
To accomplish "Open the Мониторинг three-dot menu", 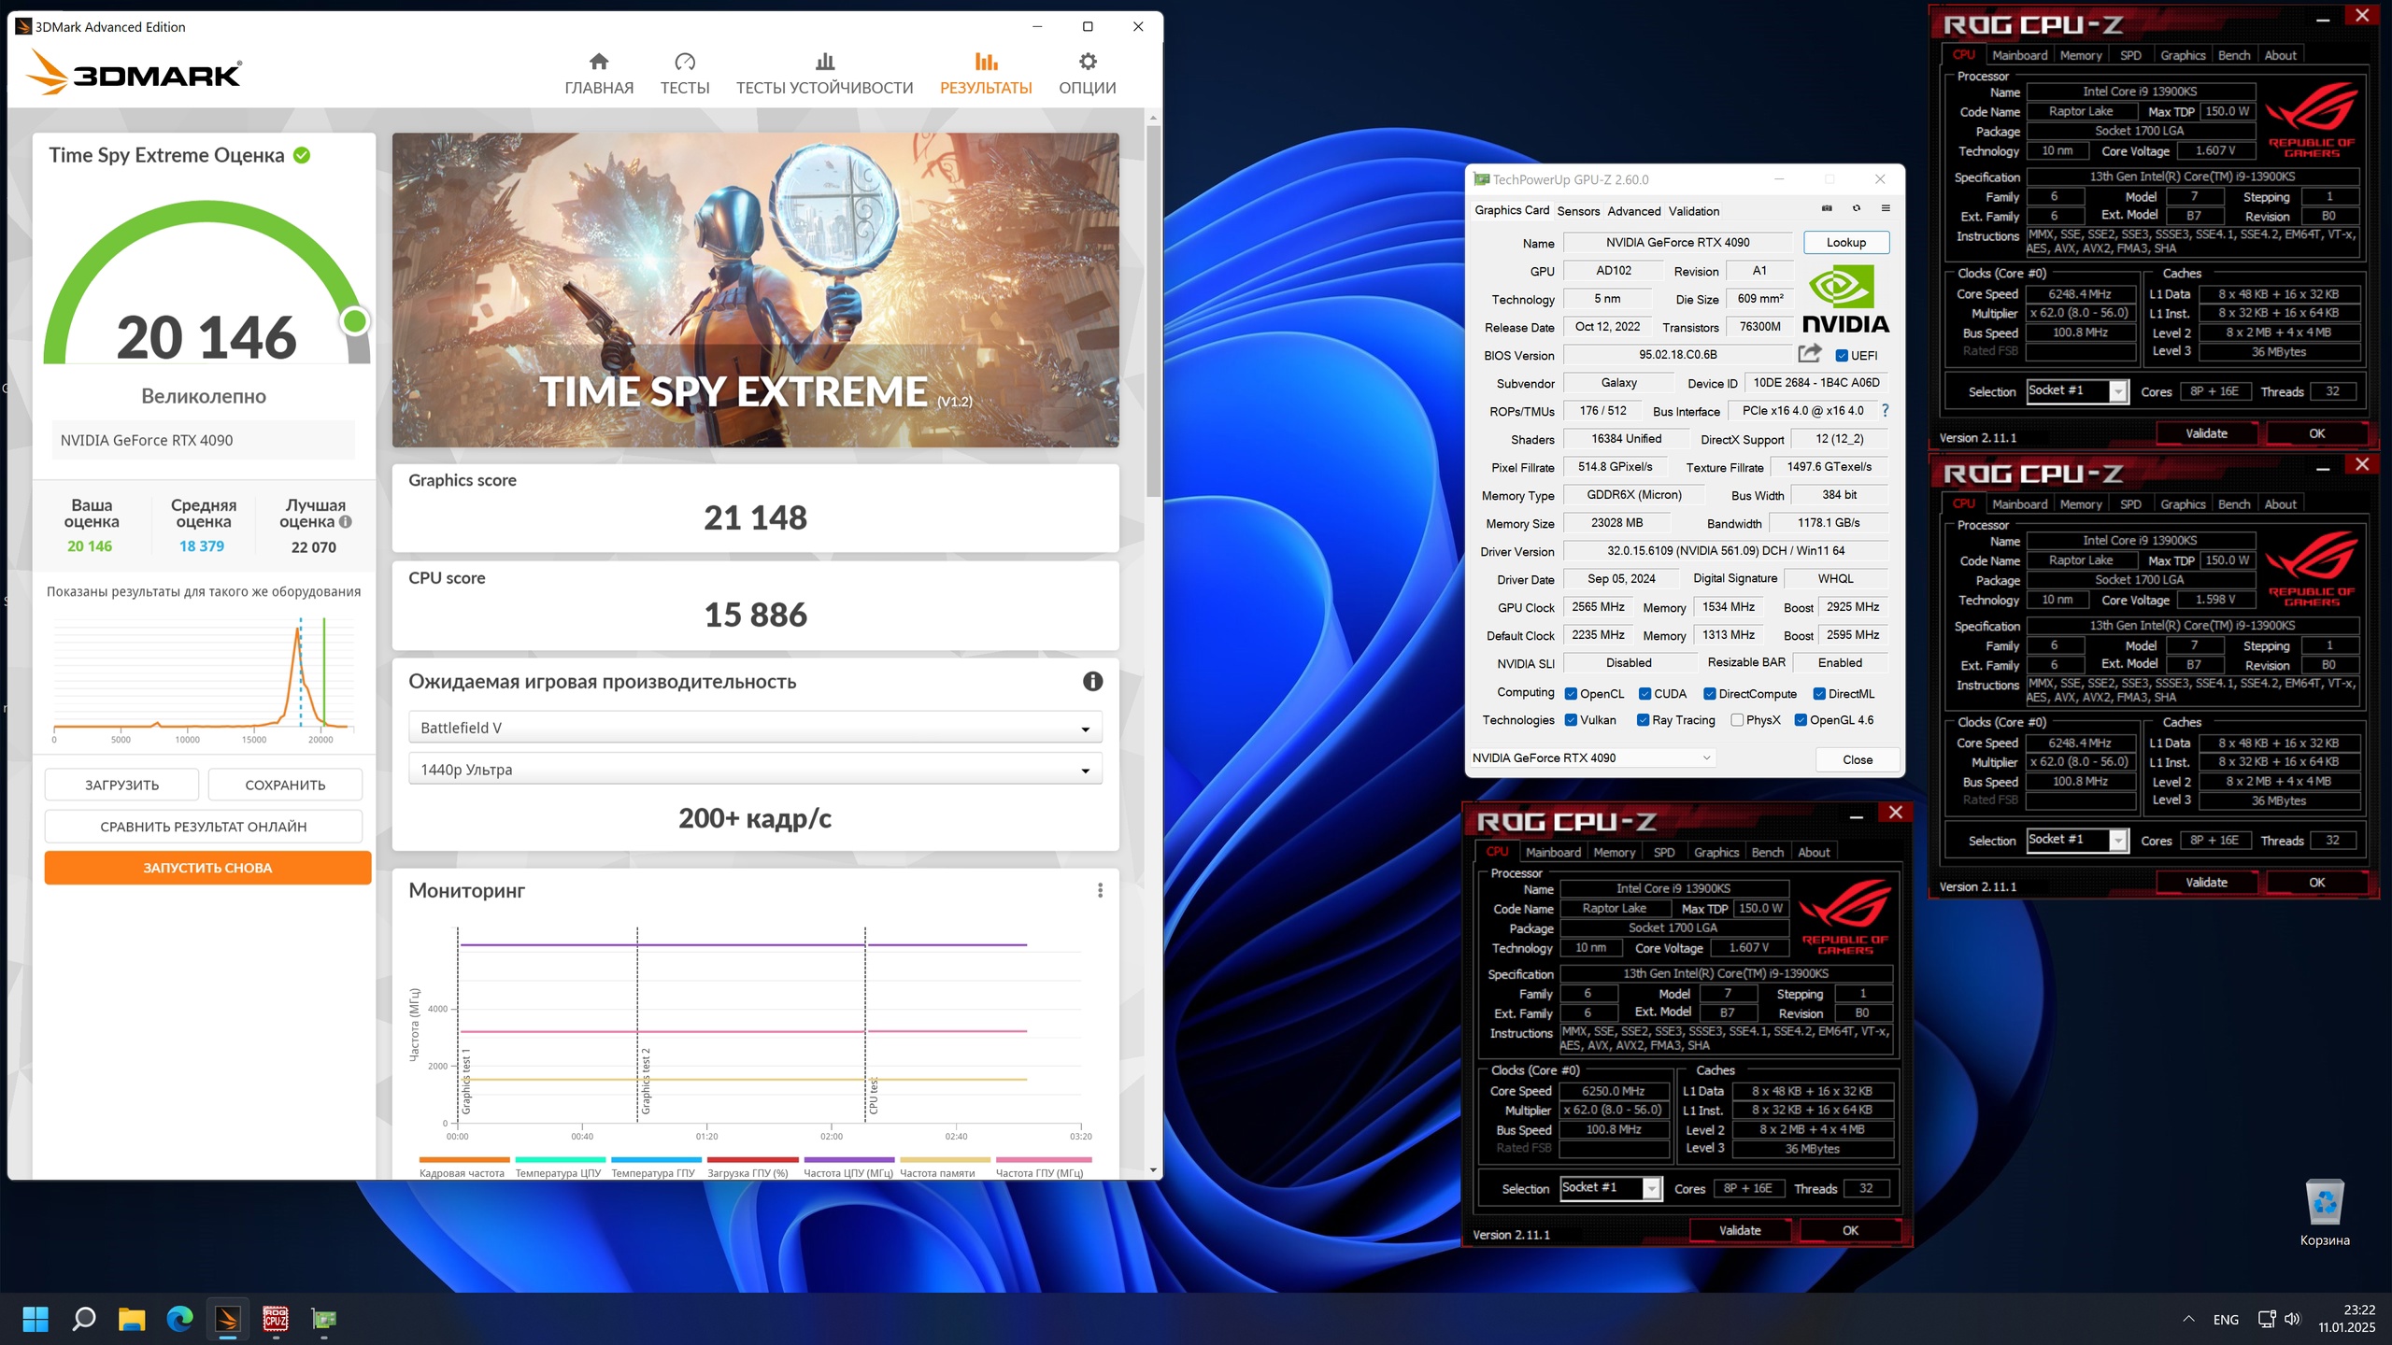I will pos(1100,890).
